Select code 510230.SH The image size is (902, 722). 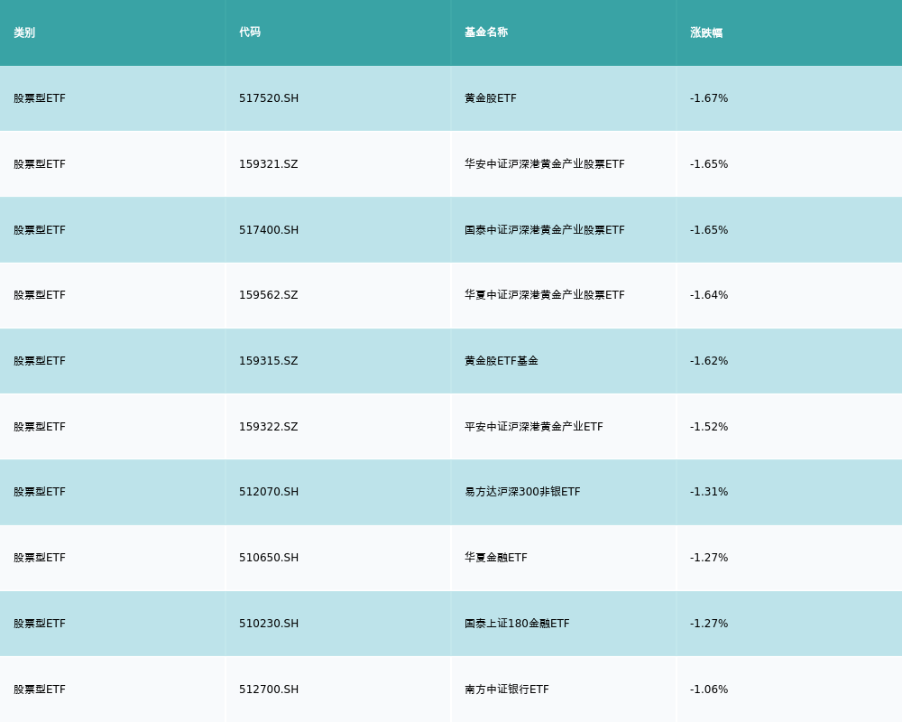click(269, 624)
